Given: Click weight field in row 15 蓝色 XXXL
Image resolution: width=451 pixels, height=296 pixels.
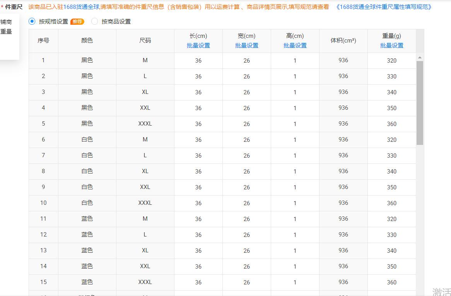Looking at the screenshot, I should pyautogui.click(x=391, y=282).
